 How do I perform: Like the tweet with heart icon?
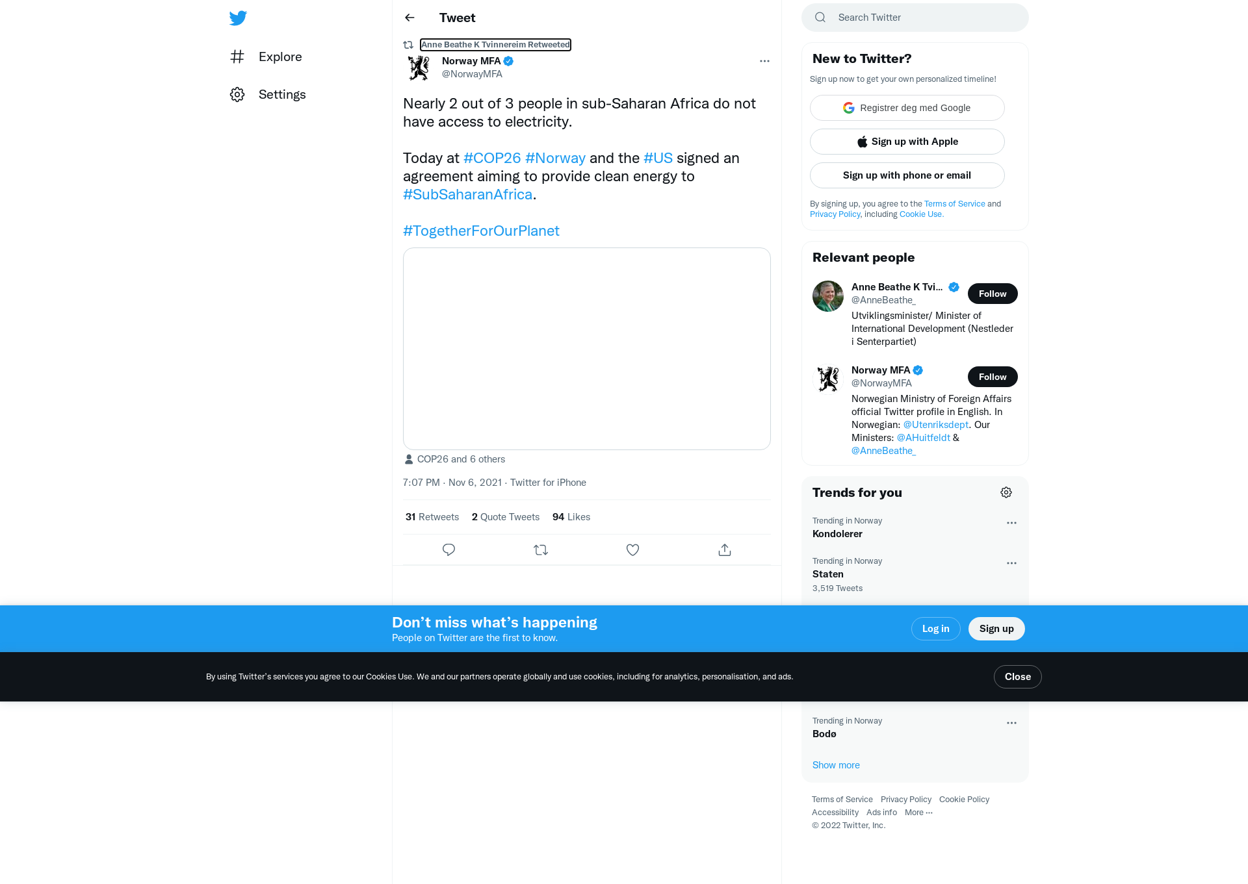point(632,550)
